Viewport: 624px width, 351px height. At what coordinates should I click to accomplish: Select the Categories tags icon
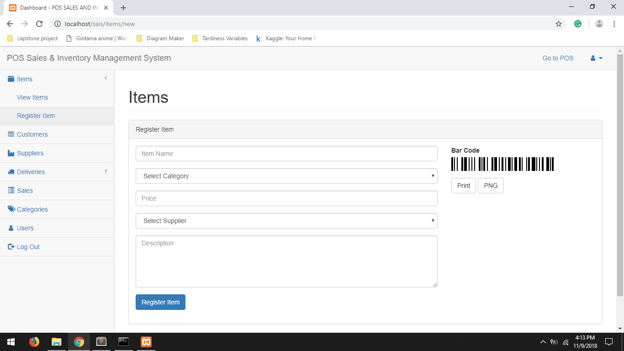[11, 209]
